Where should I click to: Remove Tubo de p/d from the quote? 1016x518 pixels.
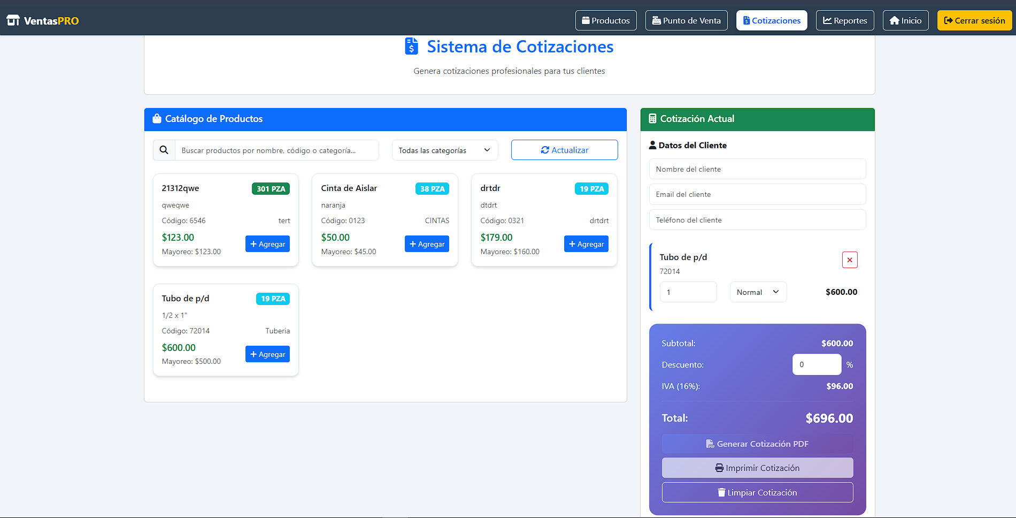pos(849,260)
